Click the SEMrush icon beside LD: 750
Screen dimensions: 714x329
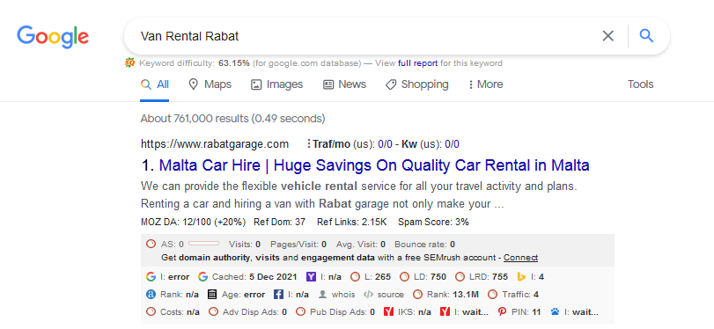tap(404, 277)
